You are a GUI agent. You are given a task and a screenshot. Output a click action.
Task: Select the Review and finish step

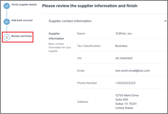tap(22, 36)
